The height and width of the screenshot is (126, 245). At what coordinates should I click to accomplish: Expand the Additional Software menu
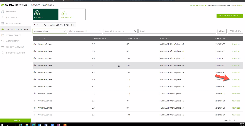click(x=230, y=16)
